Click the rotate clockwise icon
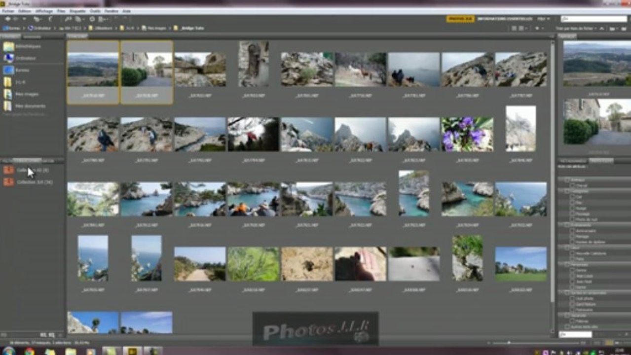 tap(125, 19)
